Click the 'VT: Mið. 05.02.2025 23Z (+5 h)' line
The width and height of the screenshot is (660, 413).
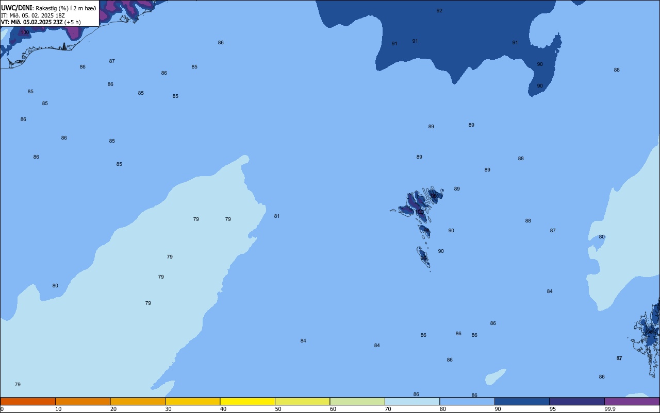41,22
